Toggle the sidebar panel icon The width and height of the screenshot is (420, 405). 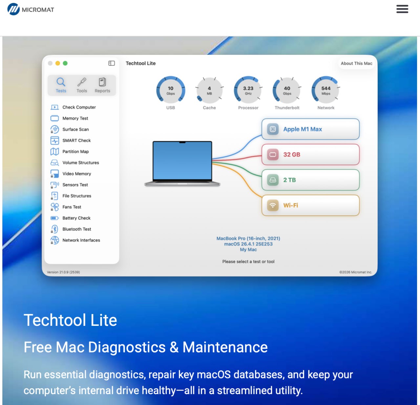(112, 63)
